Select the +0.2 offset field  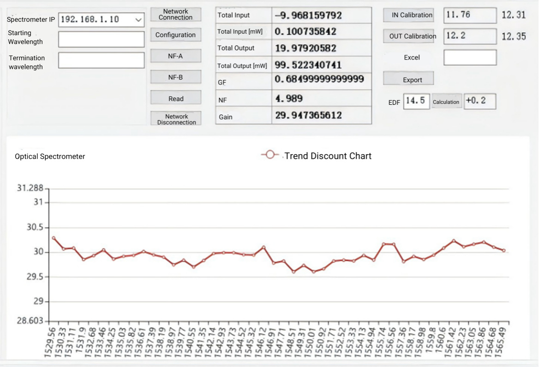[479, 101]
